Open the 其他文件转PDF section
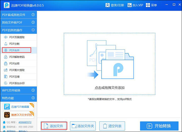This screenshot has height=132, width=182. [x=18, y=22]
